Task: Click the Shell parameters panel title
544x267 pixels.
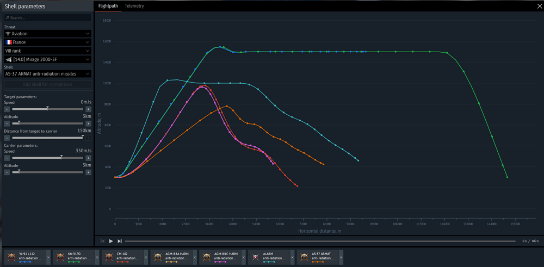Action: 25,6
